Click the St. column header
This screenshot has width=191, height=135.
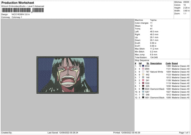(x=148, y=63)
